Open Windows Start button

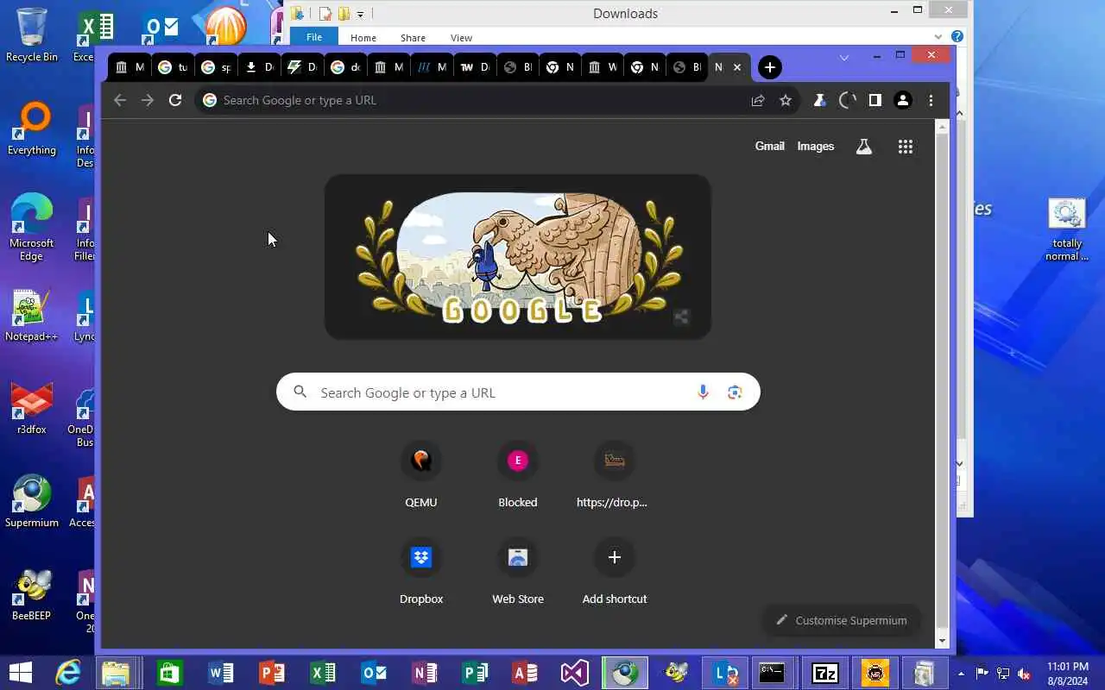(x=21, y=673)
